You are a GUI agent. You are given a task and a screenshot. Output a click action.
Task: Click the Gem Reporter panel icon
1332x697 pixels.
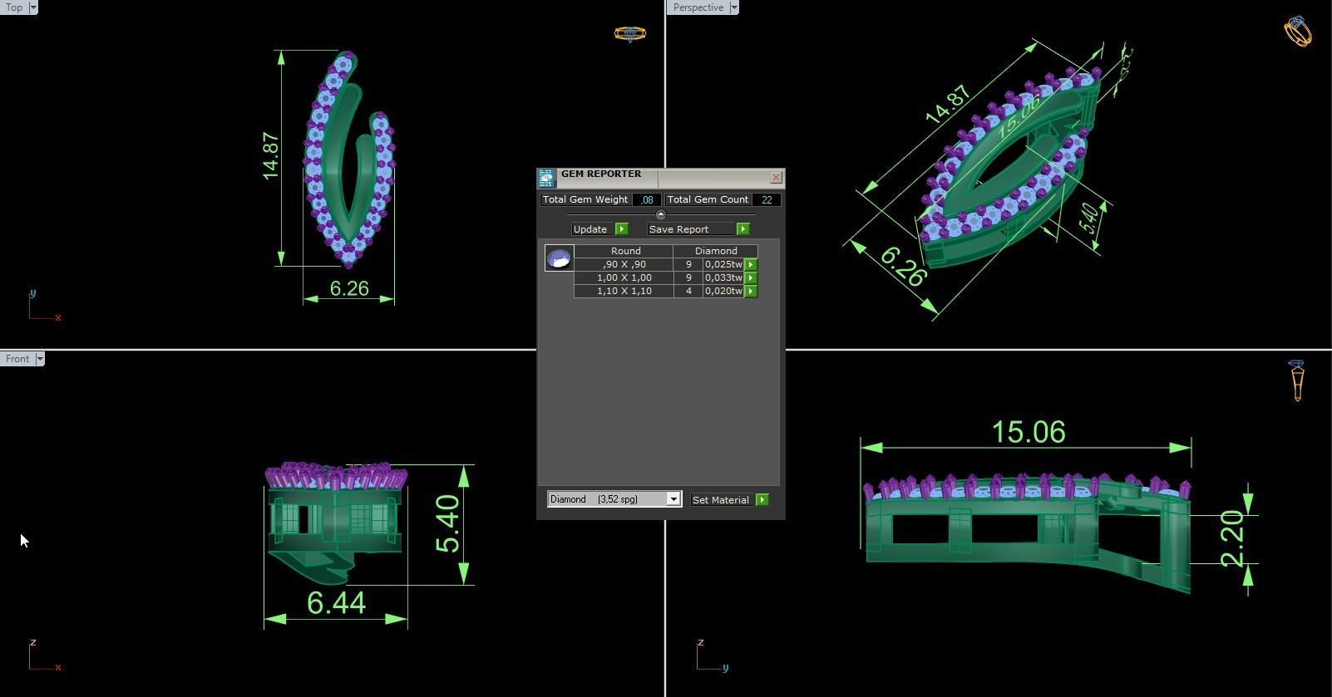[546, 178]
